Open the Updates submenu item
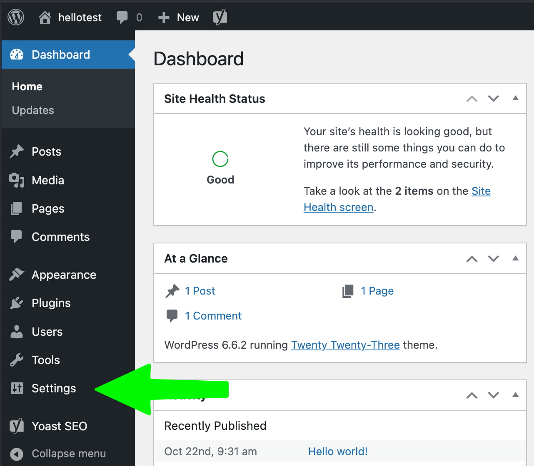534x466 pixels. click(x=33, y=110)
